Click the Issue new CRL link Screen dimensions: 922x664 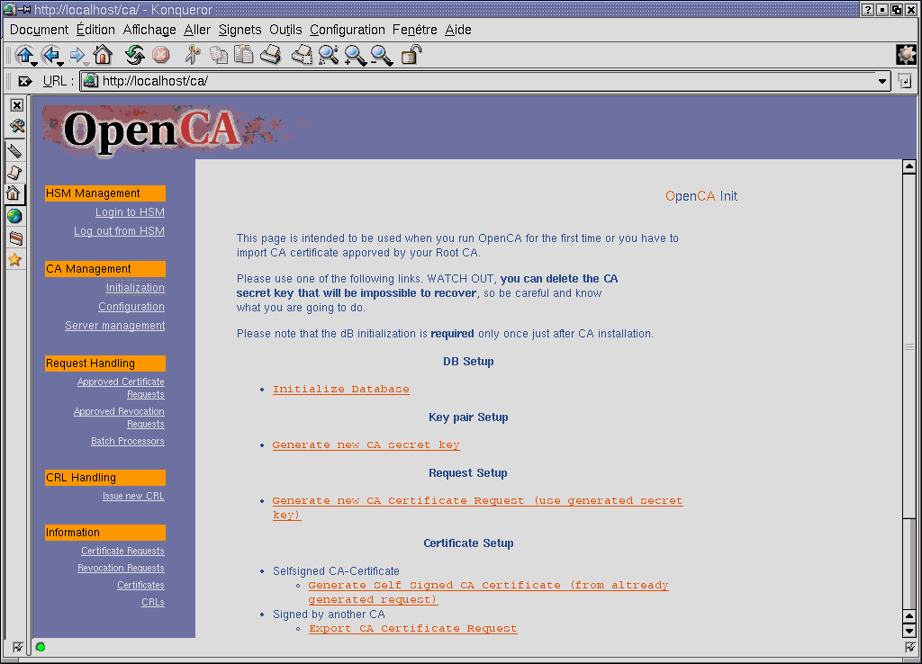tap(133, 496)
